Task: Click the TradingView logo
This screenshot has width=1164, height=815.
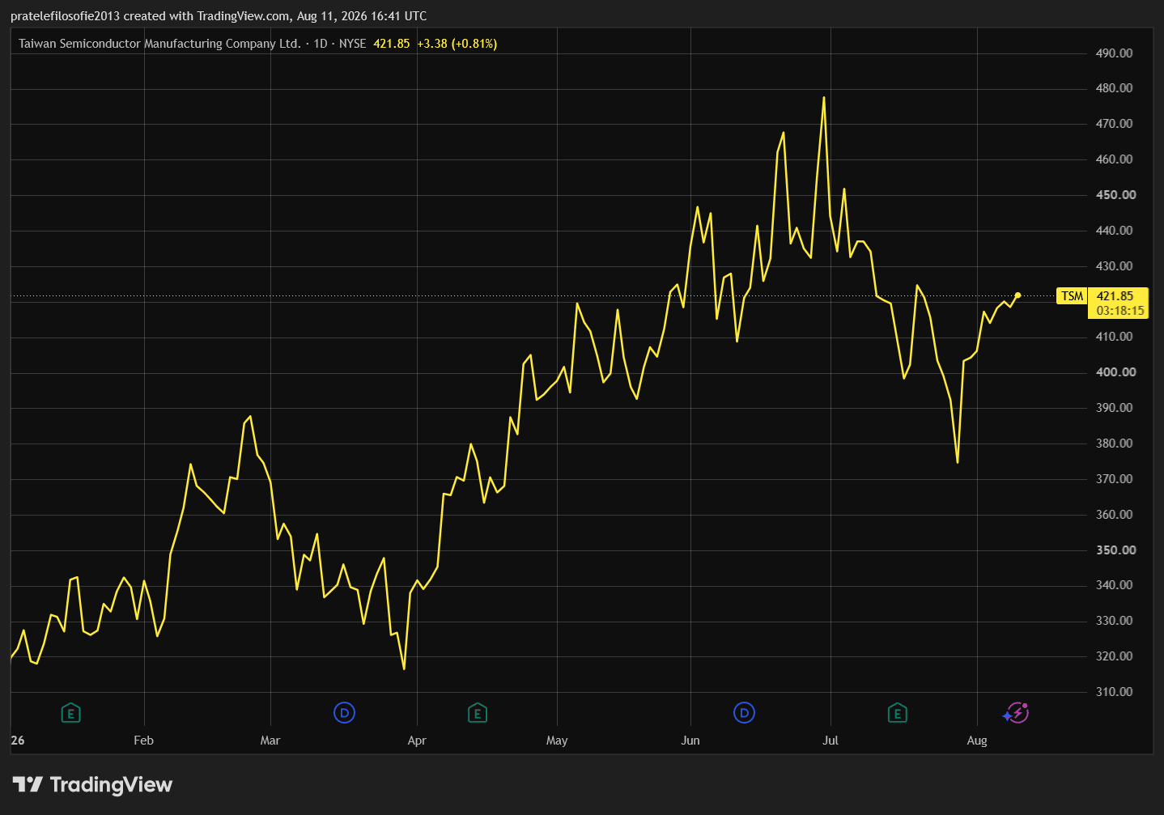Action: 92,784
